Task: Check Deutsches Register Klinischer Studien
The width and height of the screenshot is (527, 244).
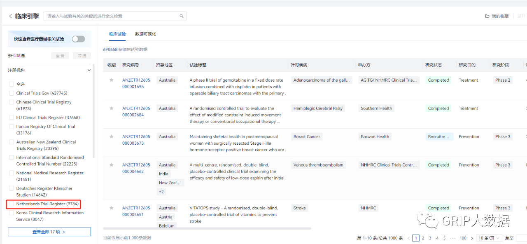Action: [x=12, y=189]
